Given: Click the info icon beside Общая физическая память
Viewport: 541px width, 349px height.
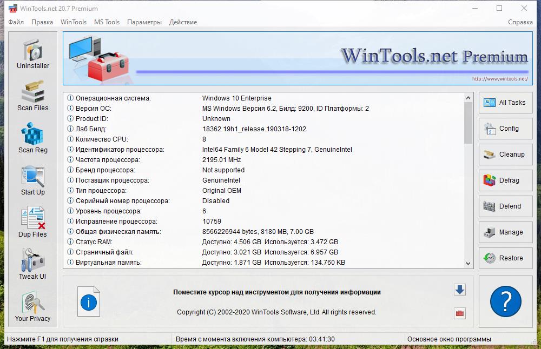Looking at the screenshot, I should coord(70,232).
